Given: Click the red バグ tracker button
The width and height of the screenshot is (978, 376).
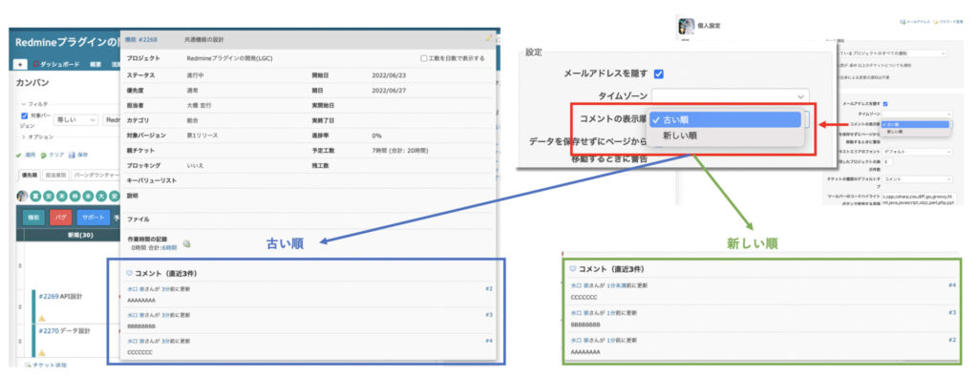Looking at the screenshot, I should click(60, 218).
